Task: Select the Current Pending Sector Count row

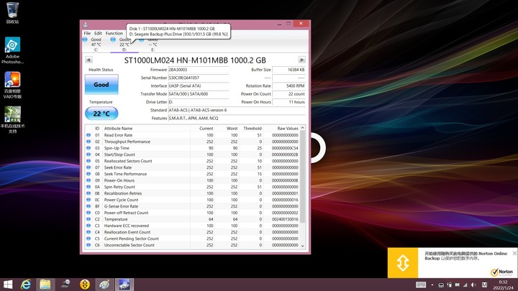Action: [x=192, y=239]
